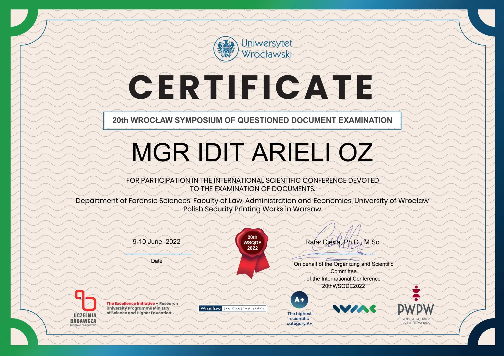Viewport: 504px width, 356px height.
Task: Click the name MGR IDIT ARIELI OZ
Action: tap(252, 153)
